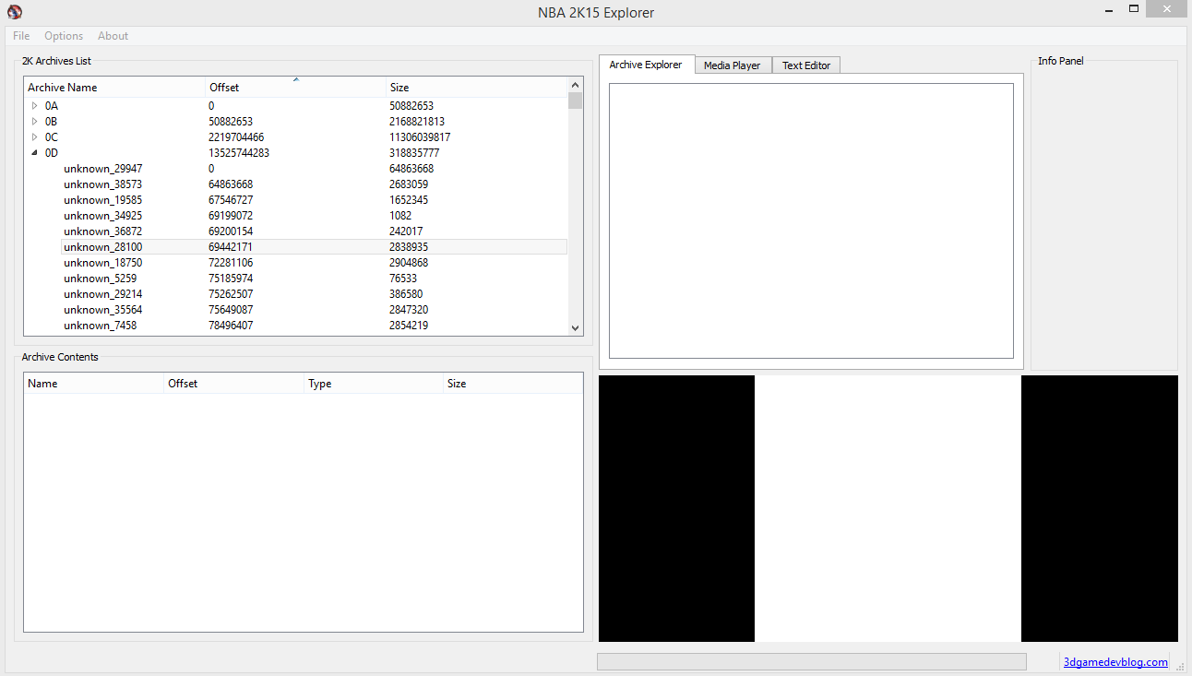Click size value 11306039817
This screenshot has width=1192, height=676.
click(420, 137)
